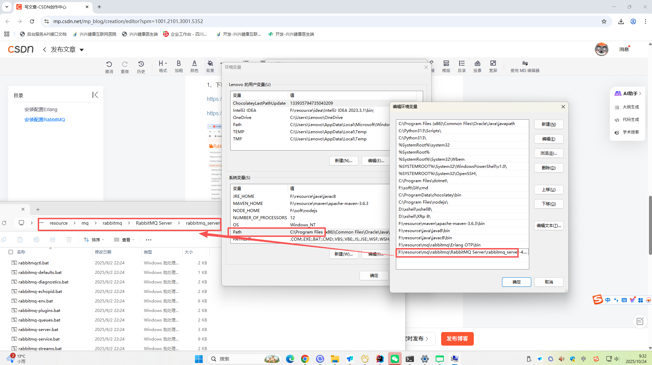Click the vote (投票) icon

tap(477, 66)
